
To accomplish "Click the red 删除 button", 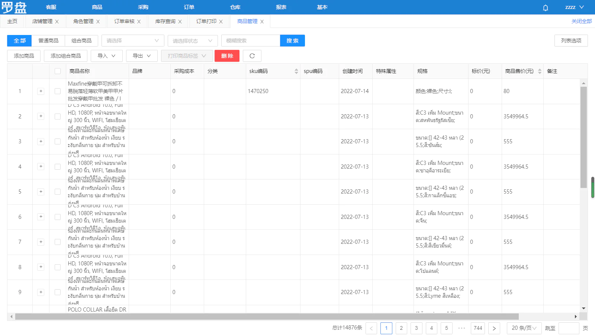I will click(227, 56).
